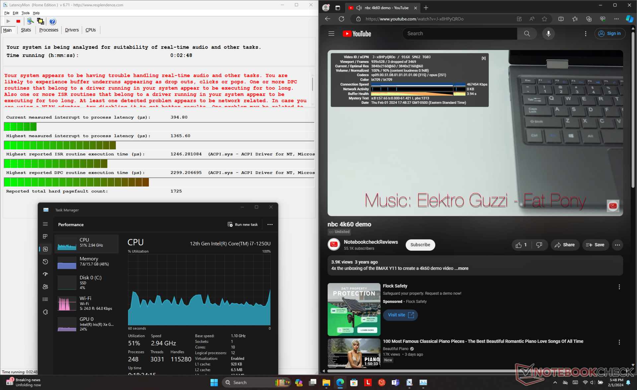Open LatencyMon help question mark icon
This screenshot has height=390, width=637.
pos(52,22)
